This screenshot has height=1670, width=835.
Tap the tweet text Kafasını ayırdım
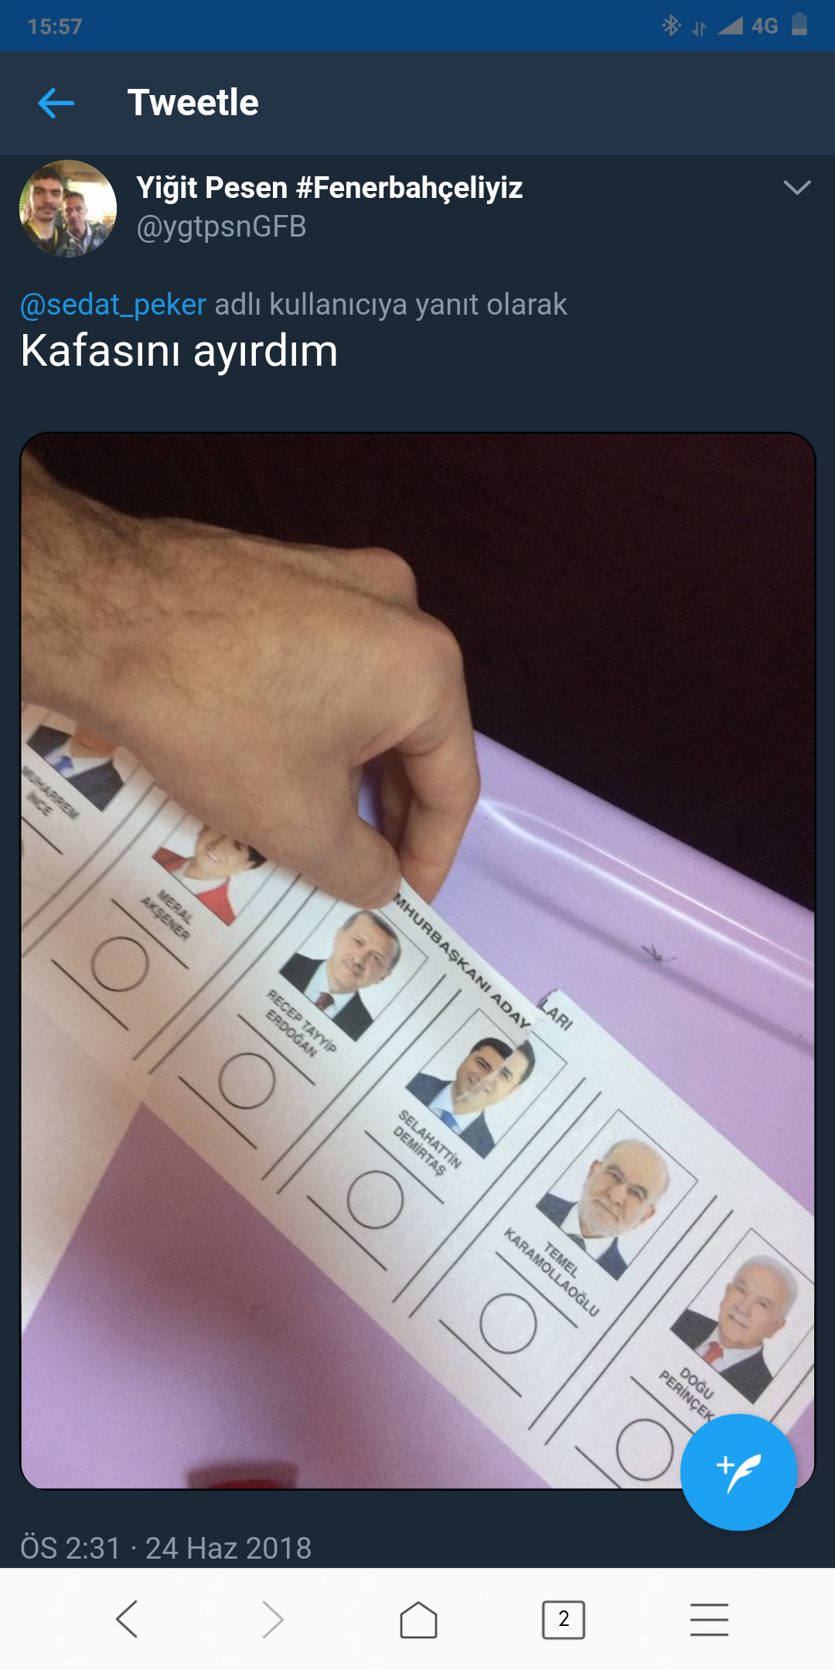pos(179,351)
